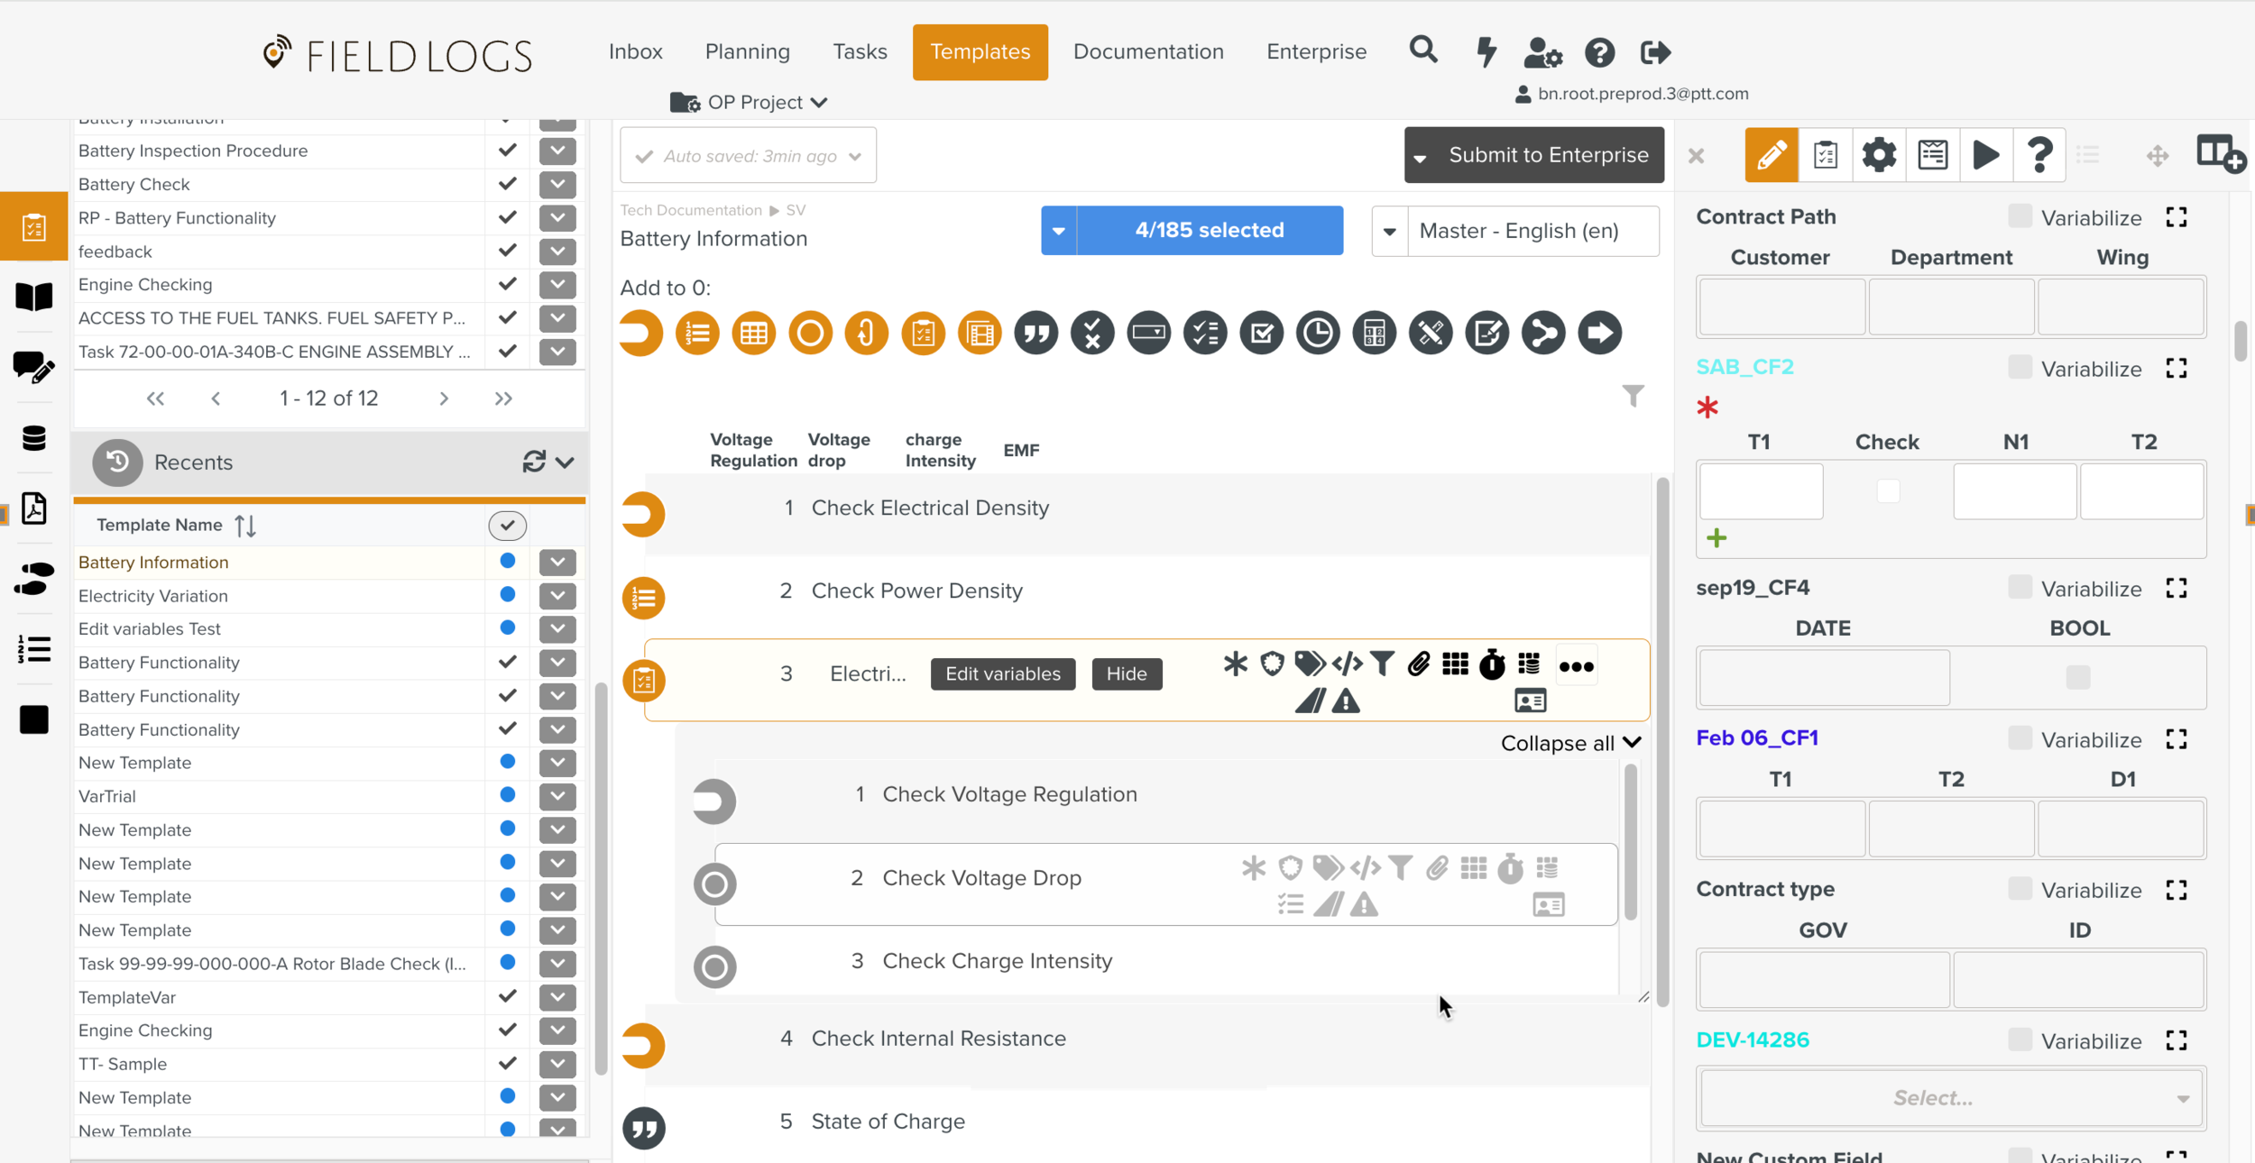Enable Variabilize for Contract Path
Image resolution: width=2255 pixels, height=1163 pixels.
click(2020, 216)
